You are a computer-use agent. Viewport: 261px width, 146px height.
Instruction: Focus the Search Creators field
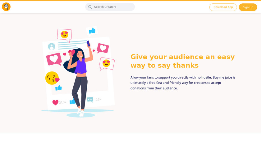[x=110, y=7]
